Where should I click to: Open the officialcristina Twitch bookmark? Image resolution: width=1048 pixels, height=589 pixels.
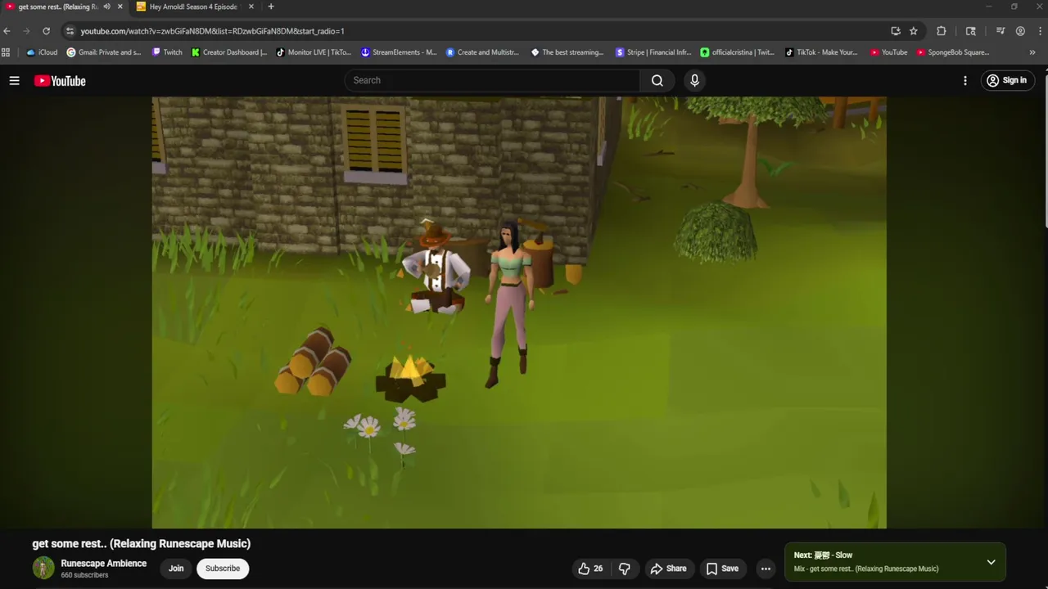(x=738, y=52)
